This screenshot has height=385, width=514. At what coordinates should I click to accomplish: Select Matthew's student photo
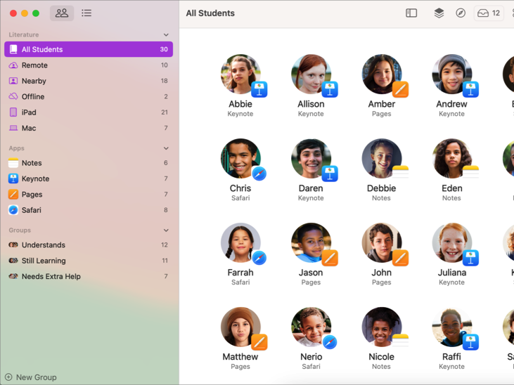click(240, 327)
